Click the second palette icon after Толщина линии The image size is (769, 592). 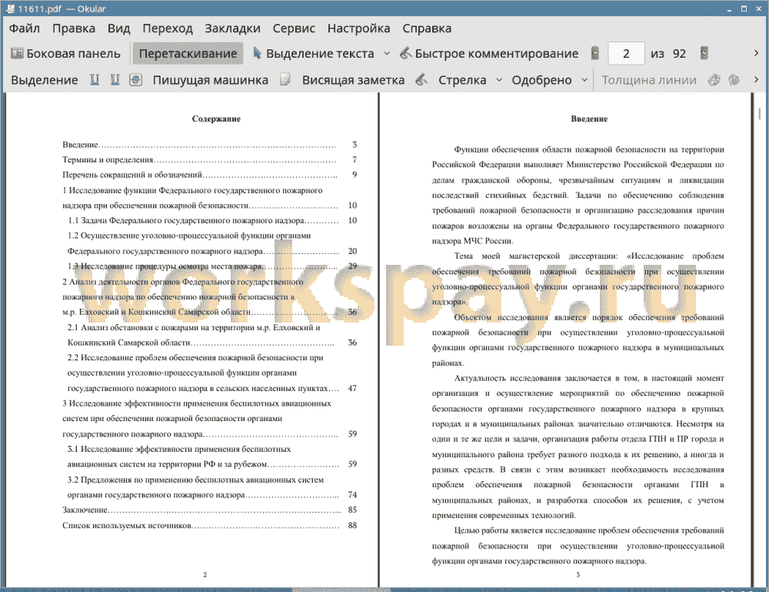coord(734,79)
